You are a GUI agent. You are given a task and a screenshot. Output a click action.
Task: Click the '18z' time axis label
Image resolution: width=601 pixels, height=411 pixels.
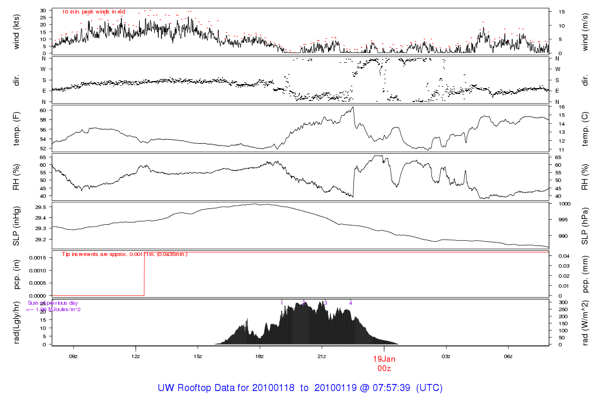259,356
